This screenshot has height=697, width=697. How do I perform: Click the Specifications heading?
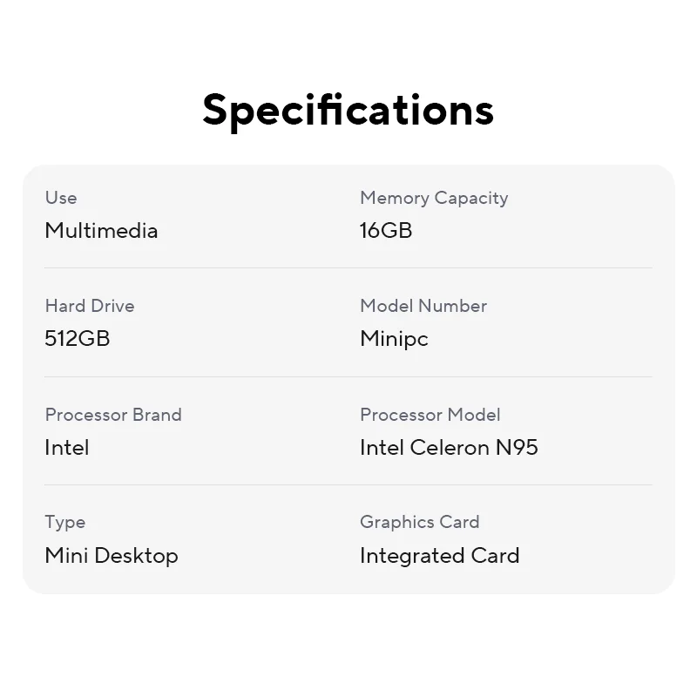click(x=348, y=110)
